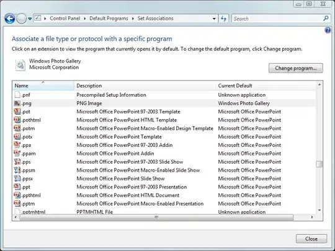Image resolution: width=335 pixels, height=251 pixels.
Task: Click 'Microsoft Office PowerPoint Macro-Enabled Presentation' text
Action: (x=140, y=204)
